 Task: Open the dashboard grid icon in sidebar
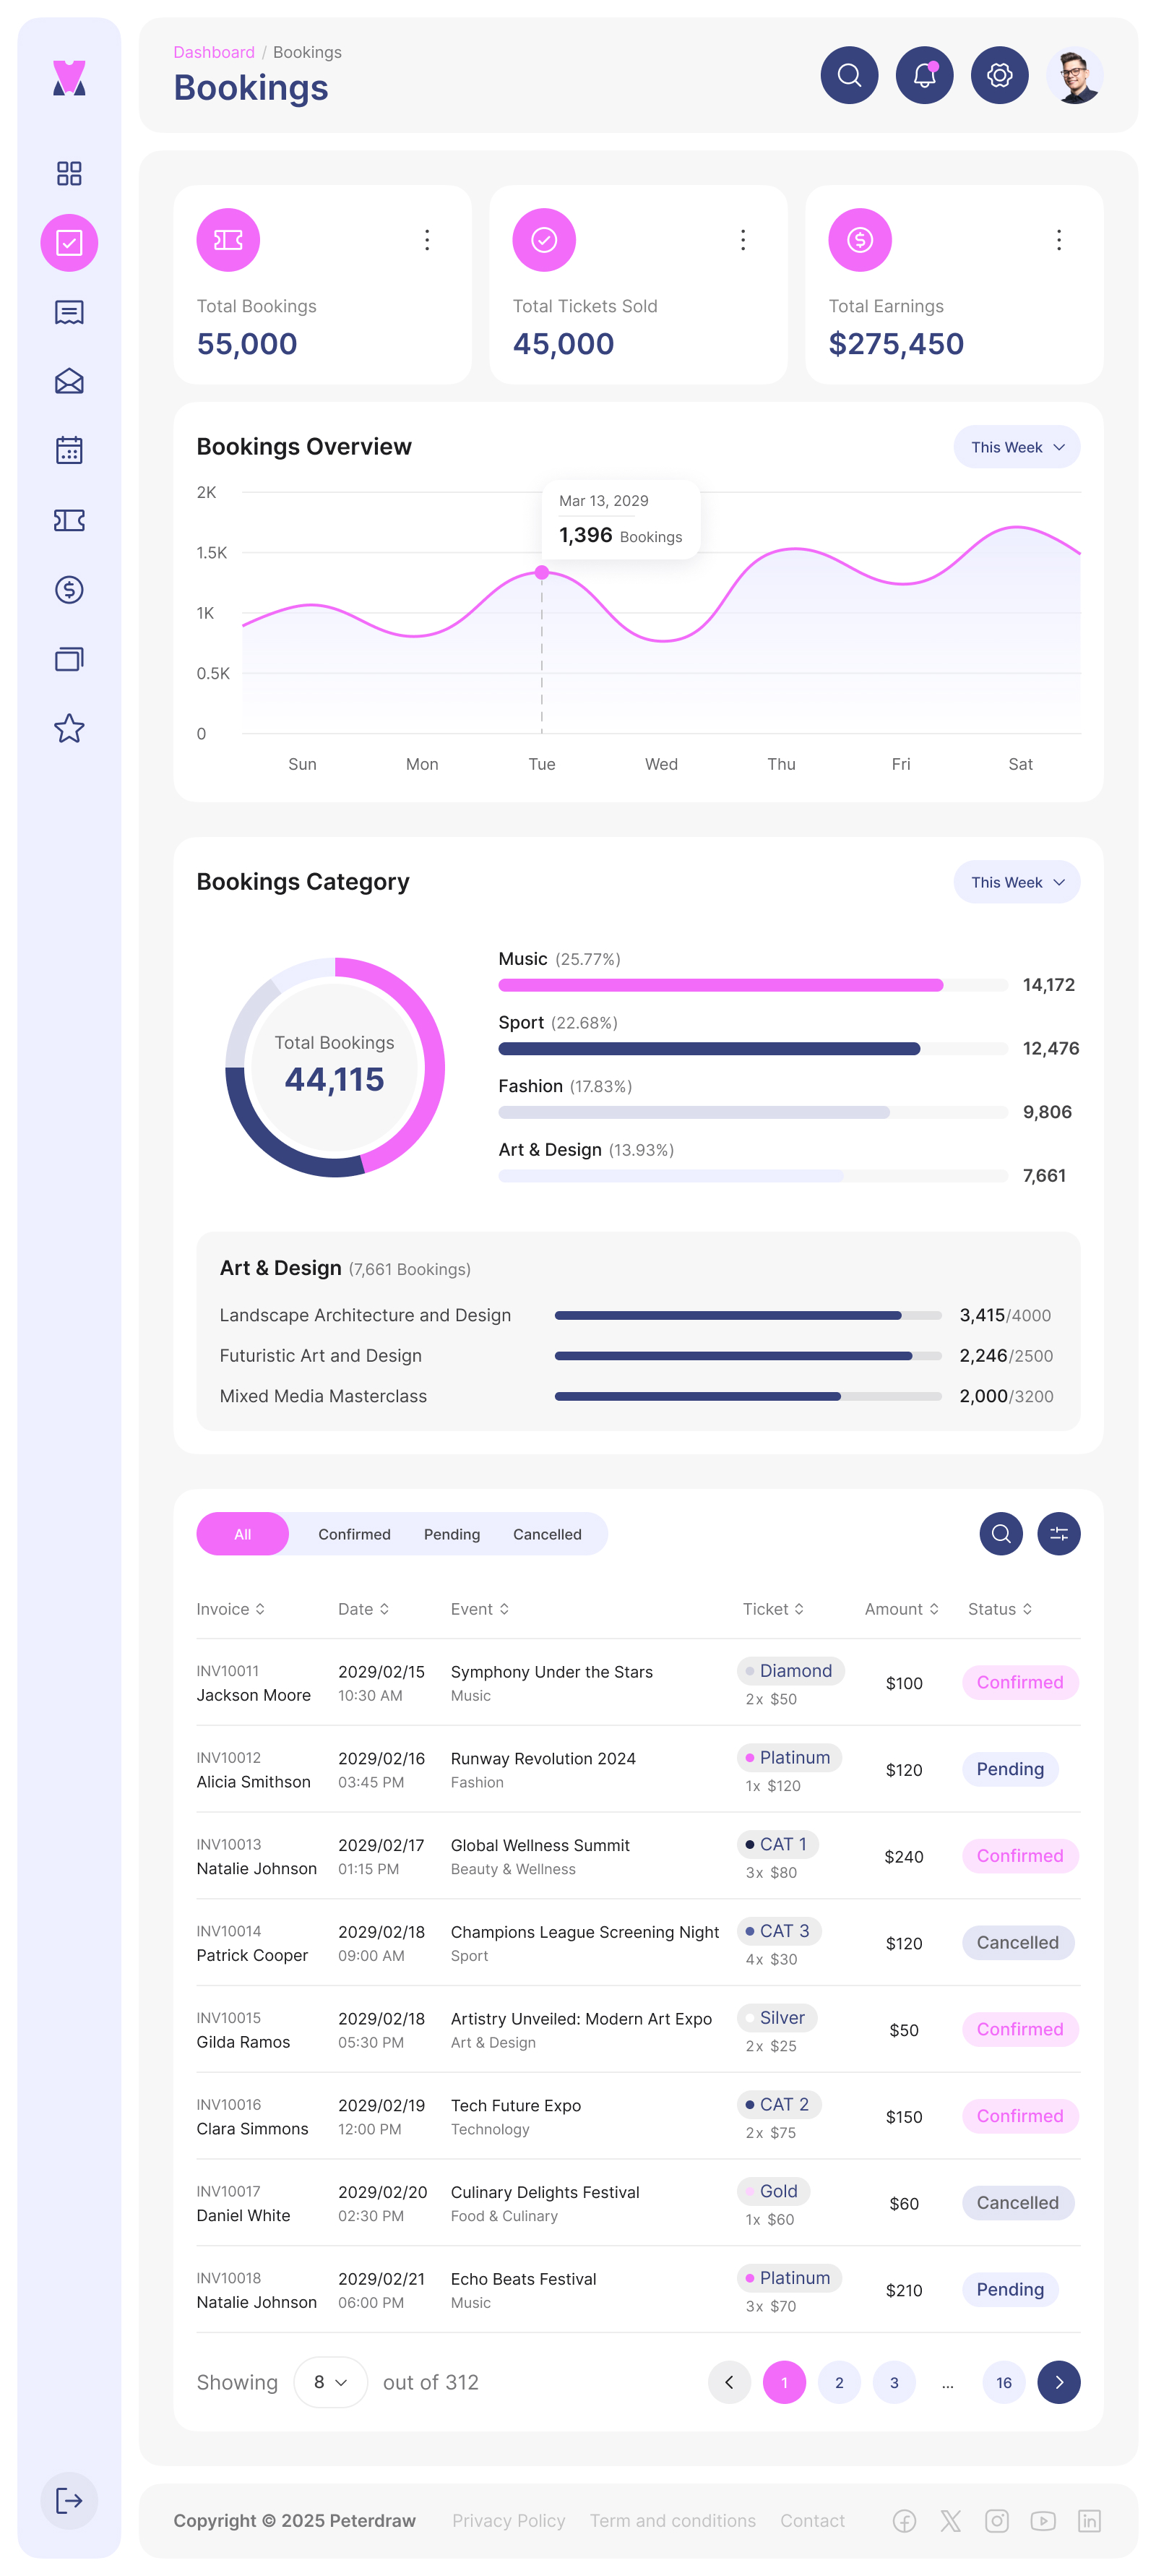[68, 172]
